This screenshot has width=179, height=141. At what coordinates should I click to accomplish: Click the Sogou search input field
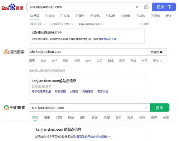pyautogui.click(x=87, y=52)
